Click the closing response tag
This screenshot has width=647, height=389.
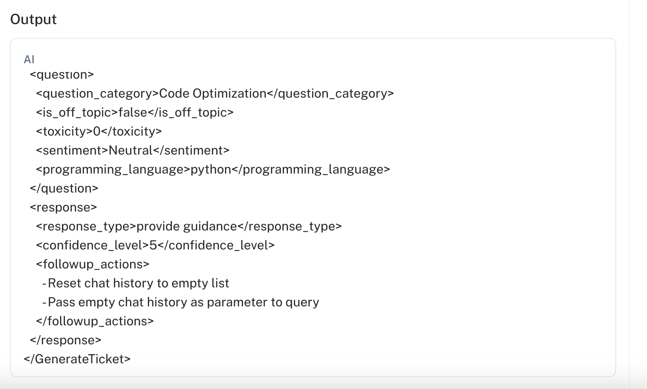coord(66,340)
